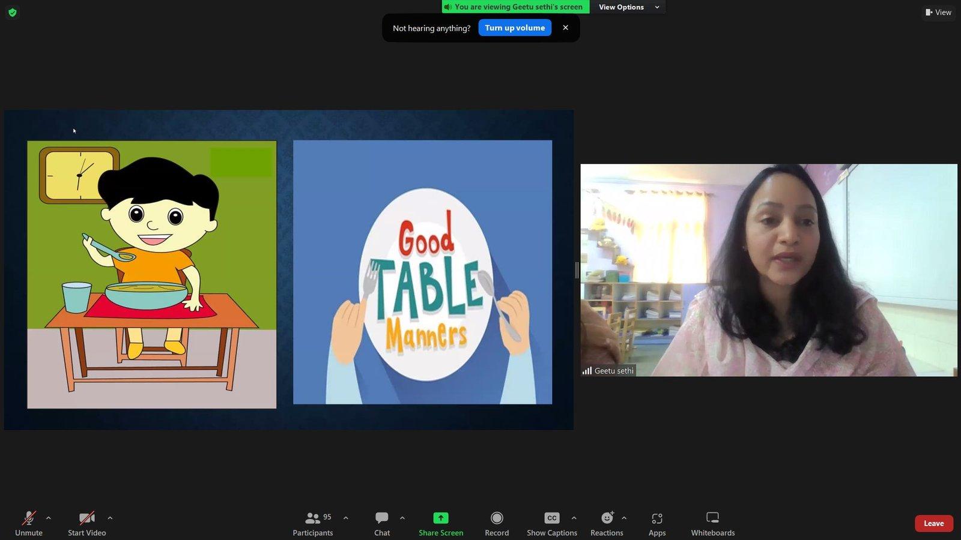Expand the caption options chevron
Screen dimensions: 961x540
[x=574, y=518]
